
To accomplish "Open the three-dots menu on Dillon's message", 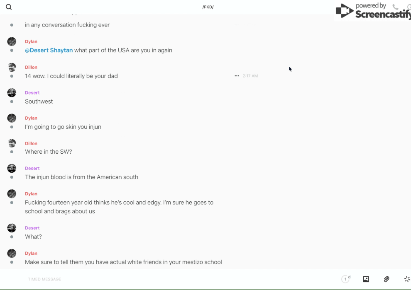I will 237,76.
